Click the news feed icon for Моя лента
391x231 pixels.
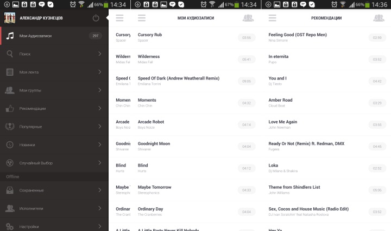coord(10,72)
